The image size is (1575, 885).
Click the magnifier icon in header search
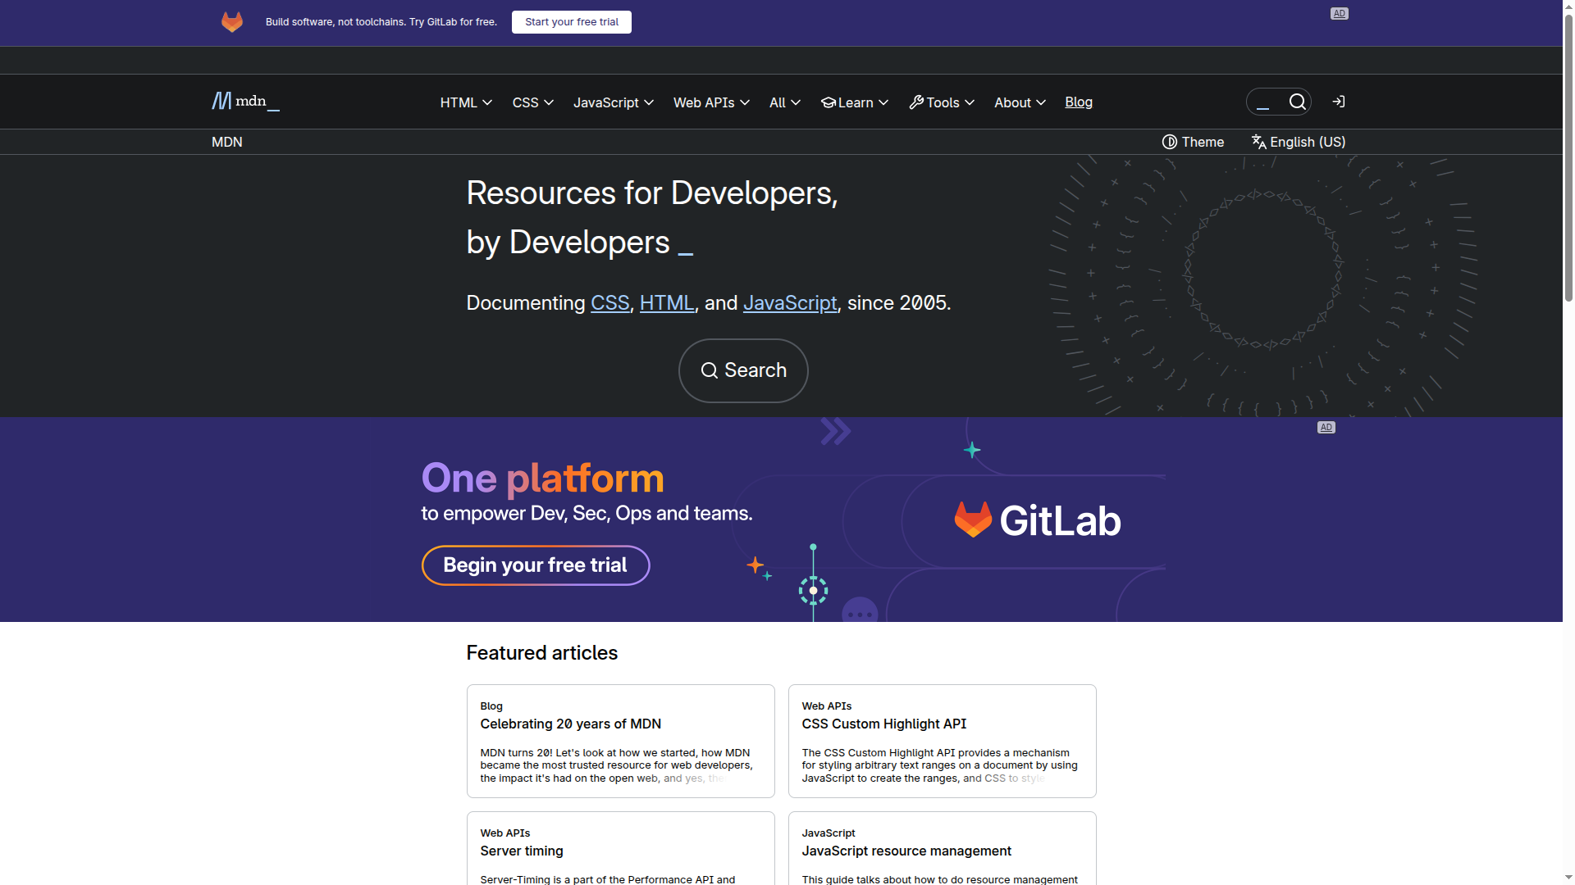coord(1297,102)
